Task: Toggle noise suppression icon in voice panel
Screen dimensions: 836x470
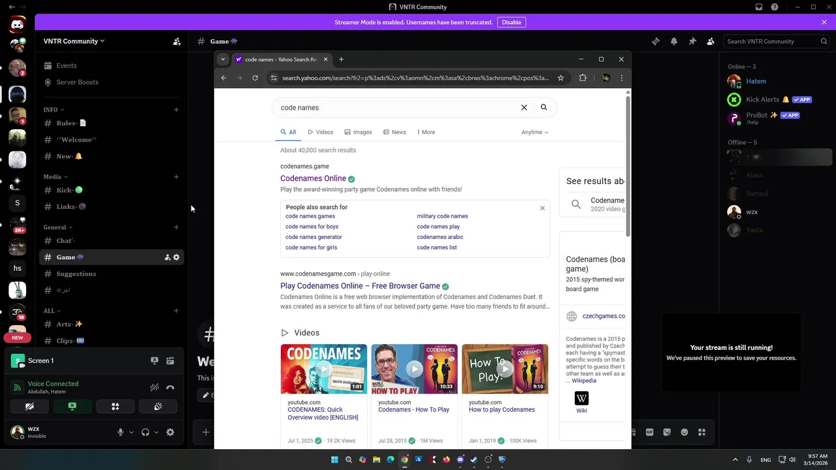Action: point(155,387)
